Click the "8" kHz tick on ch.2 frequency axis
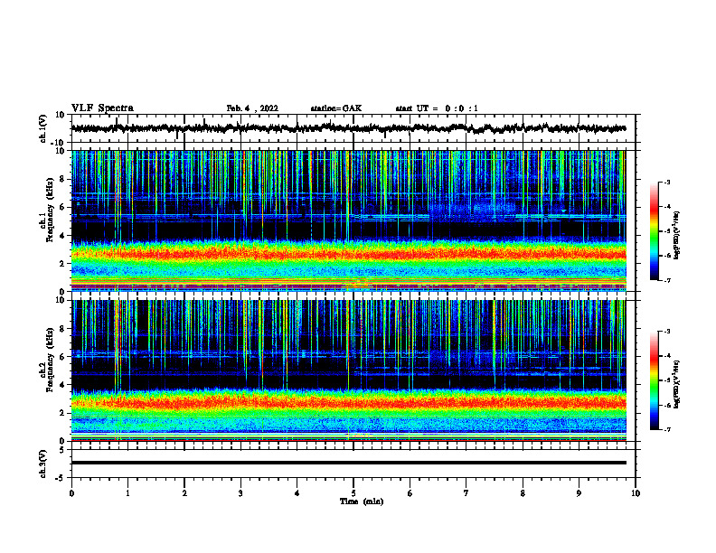The width and height of the screenshot is (716, 553). tap(63, 329)
